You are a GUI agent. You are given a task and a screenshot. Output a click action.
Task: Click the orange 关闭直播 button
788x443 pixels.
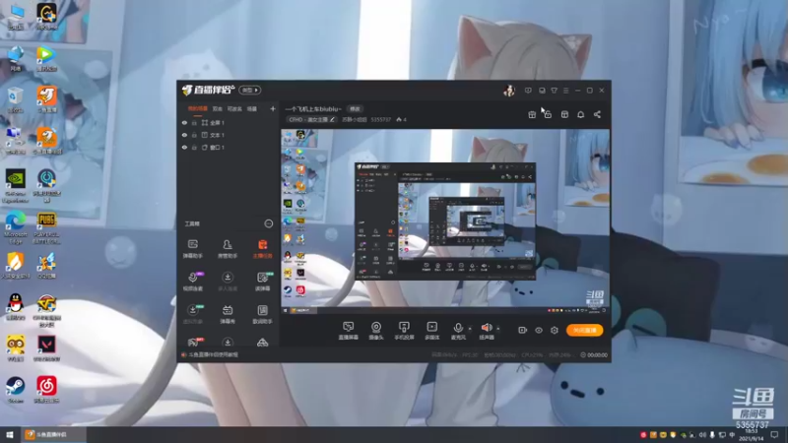584,330
